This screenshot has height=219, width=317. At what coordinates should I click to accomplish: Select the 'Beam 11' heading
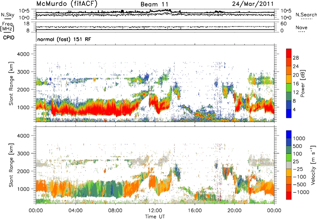click(x=155, y=4)
